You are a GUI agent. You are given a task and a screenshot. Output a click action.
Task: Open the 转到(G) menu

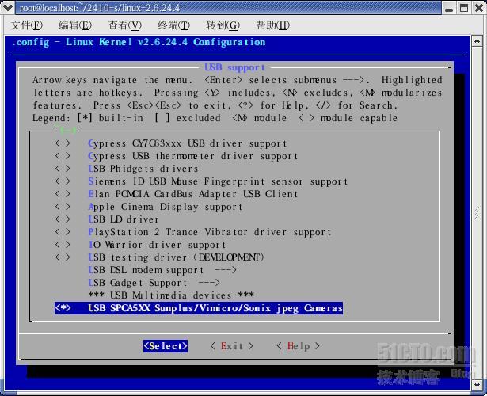[x=223, y=25]
